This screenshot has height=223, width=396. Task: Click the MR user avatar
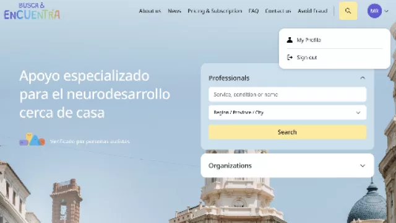[374, 11]
